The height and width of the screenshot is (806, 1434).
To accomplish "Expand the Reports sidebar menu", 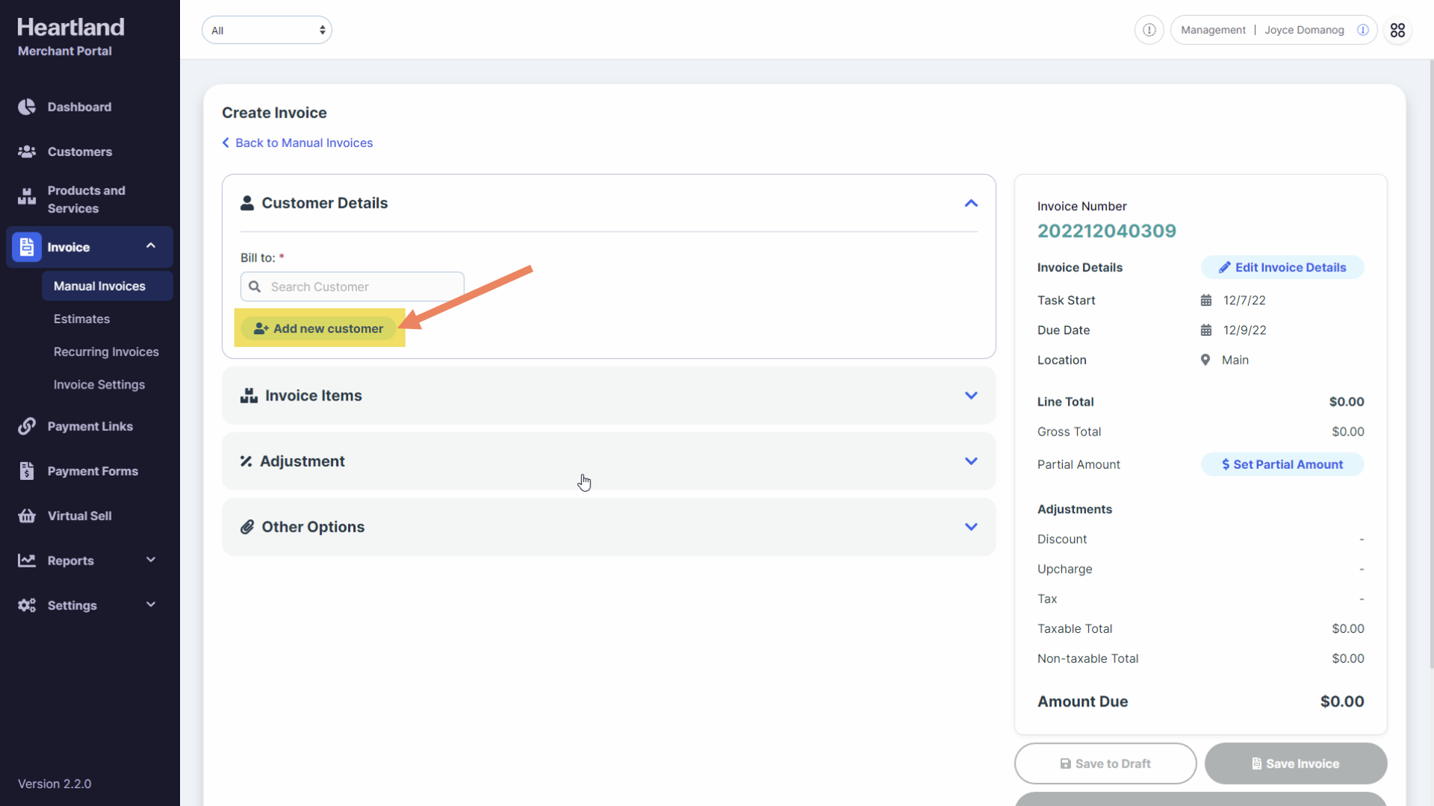I will pyautogui.click(x=150, y=560).
